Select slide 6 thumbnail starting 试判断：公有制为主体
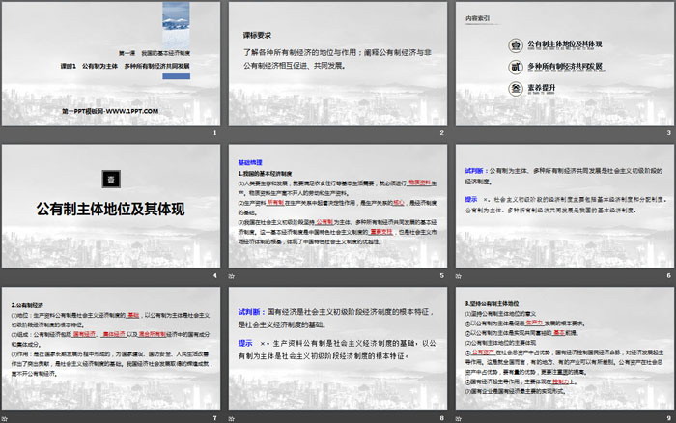Screen dimensions: 676x423 click(565, 206)
